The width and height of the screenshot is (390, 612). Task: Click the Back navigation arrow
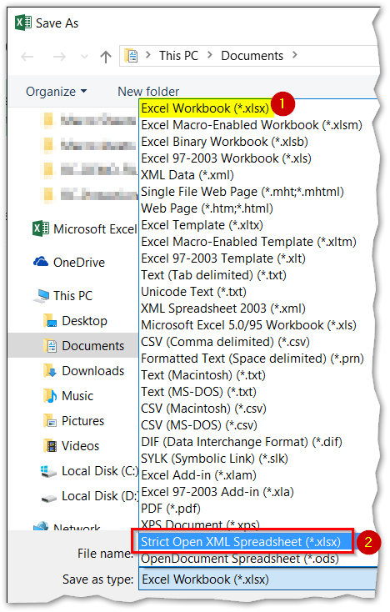(x=27, y=57)
